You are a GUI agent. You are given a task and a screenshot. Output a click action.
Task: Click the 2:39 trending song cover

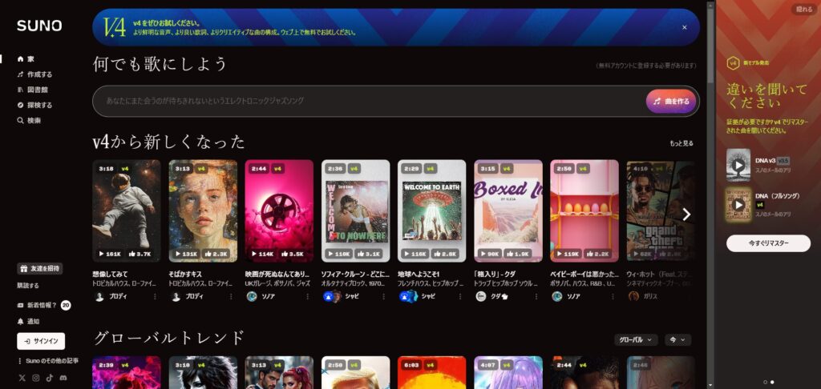pyautogui.click(x=126, y=372)
